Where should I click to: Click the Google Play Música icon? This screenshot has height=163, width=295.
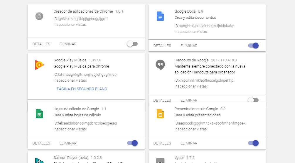coord(39,65)
